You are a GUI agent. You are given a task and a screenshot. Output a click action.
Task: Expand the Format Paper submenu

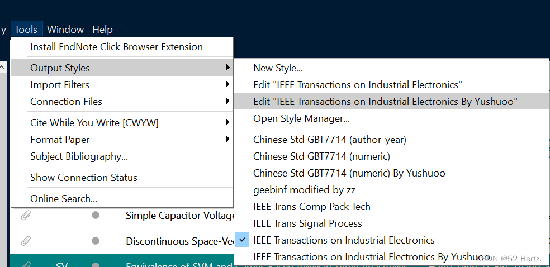(122, 140)
